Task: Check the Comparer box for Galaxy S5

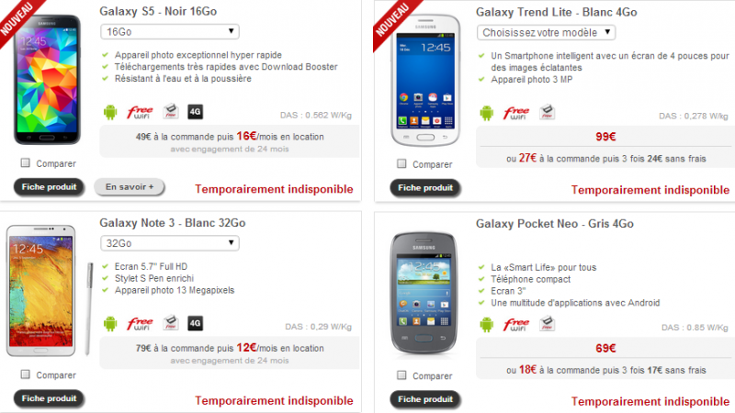Action: coord(26,163)
